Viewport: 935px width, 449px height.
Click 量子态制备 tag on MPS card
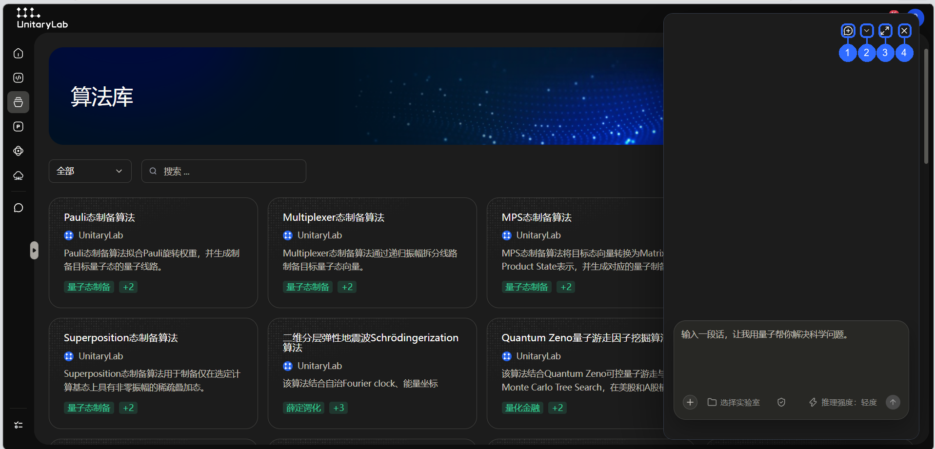pyautogui.click(x=527, y=287)
